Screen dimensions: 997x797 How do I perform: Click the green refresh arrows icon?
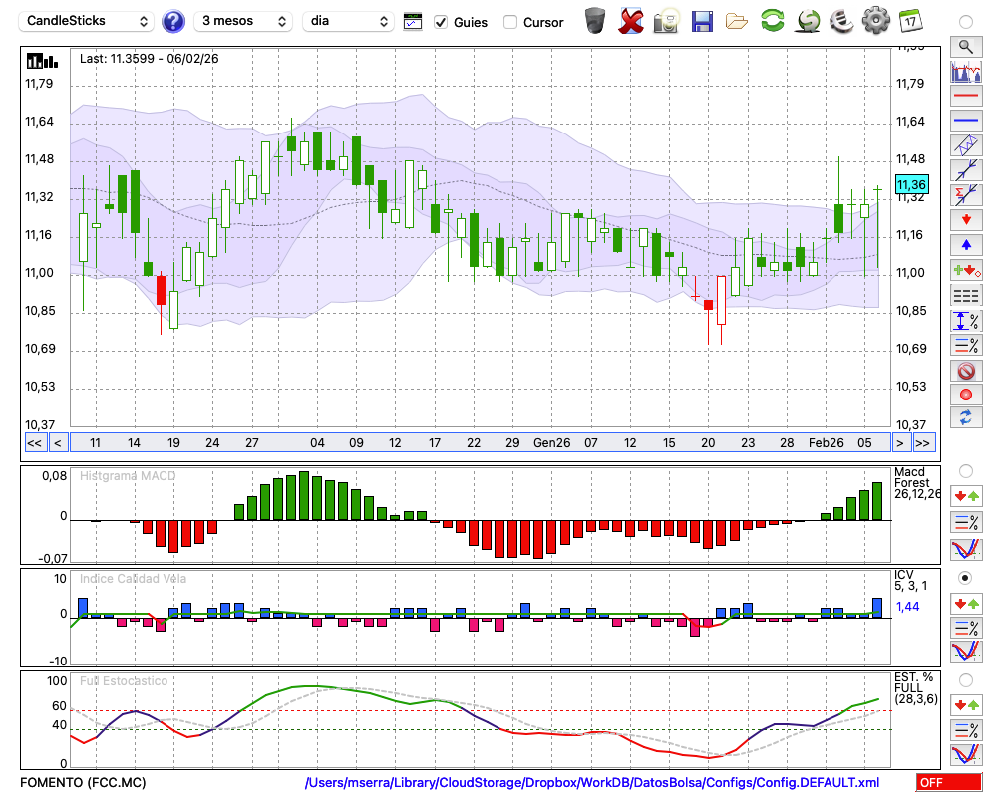(x=772, y=21)
